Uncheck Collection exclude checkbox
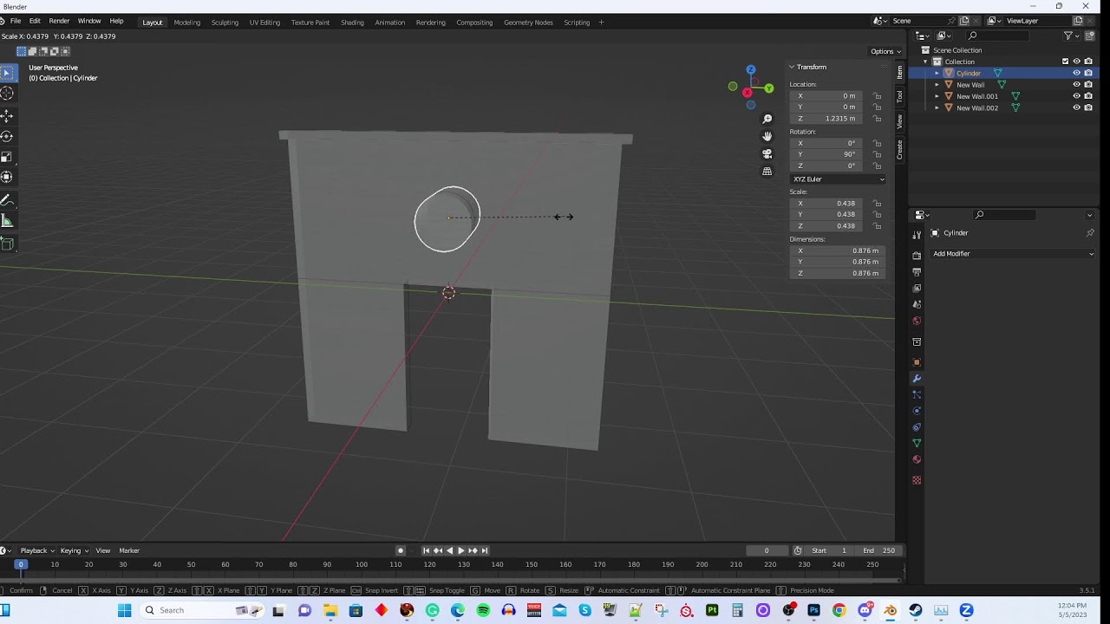The image size is (1110, 624). [1065, 62]
